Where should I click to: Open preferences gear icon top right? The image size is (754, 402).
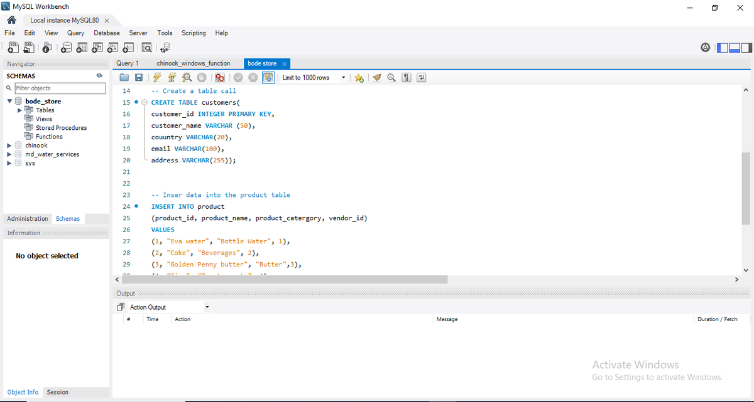click(x=706, y=47)
